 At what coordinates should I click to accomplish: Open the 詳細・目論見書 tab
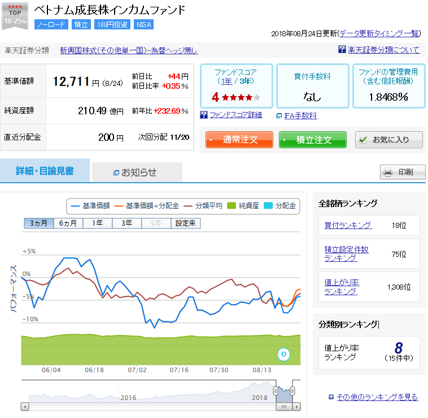(45, 171)
